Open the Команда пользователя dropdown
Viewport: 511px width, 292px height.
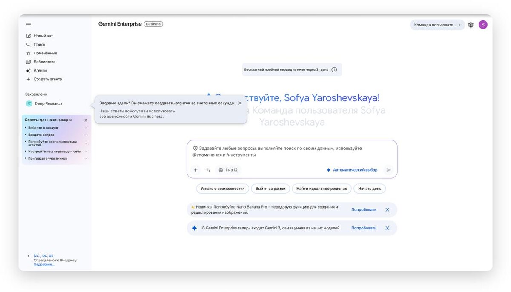click(437, 25)
